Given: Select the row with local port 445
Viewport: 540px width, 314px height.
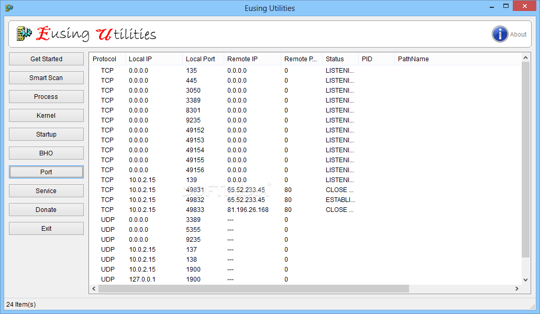Looking at the screenshot, I should point(305,81).
